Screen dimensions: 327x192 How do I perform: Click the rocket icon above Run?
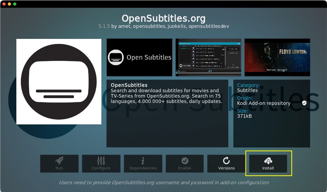point(59,161)
